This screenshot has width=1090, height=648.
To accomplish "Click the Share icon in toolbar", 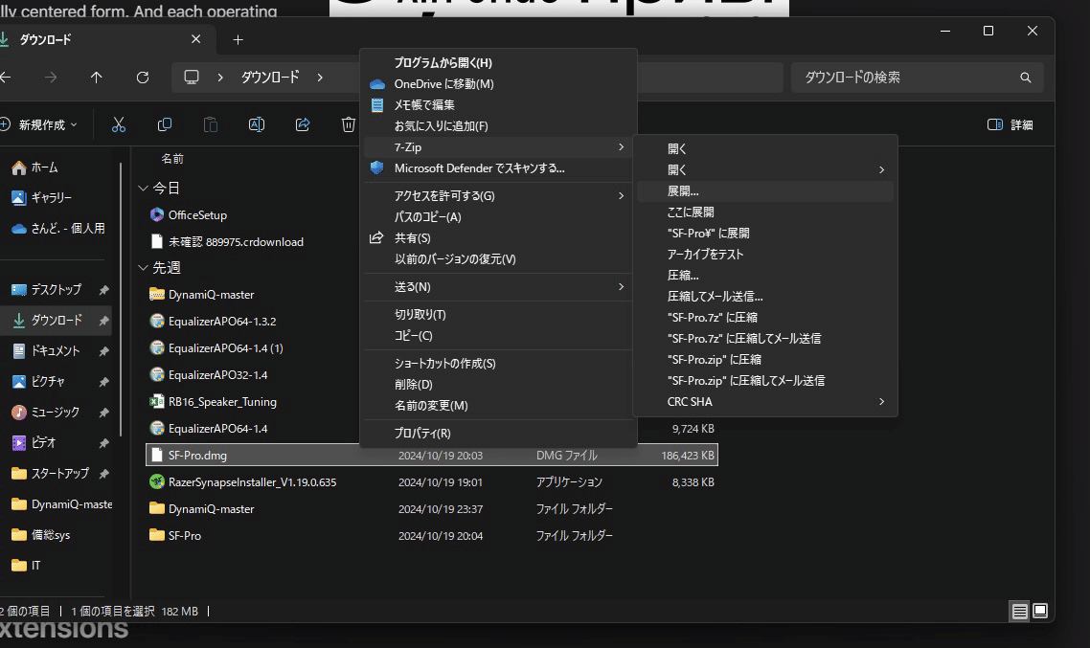I will point(303,125).
